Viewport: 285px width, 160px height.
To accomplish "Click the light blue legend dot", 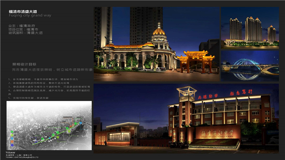I will click(12, 138).
